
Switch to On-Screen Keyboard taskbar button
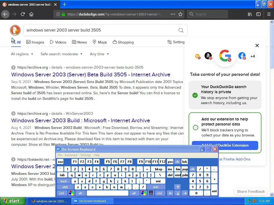click(93, 201)
